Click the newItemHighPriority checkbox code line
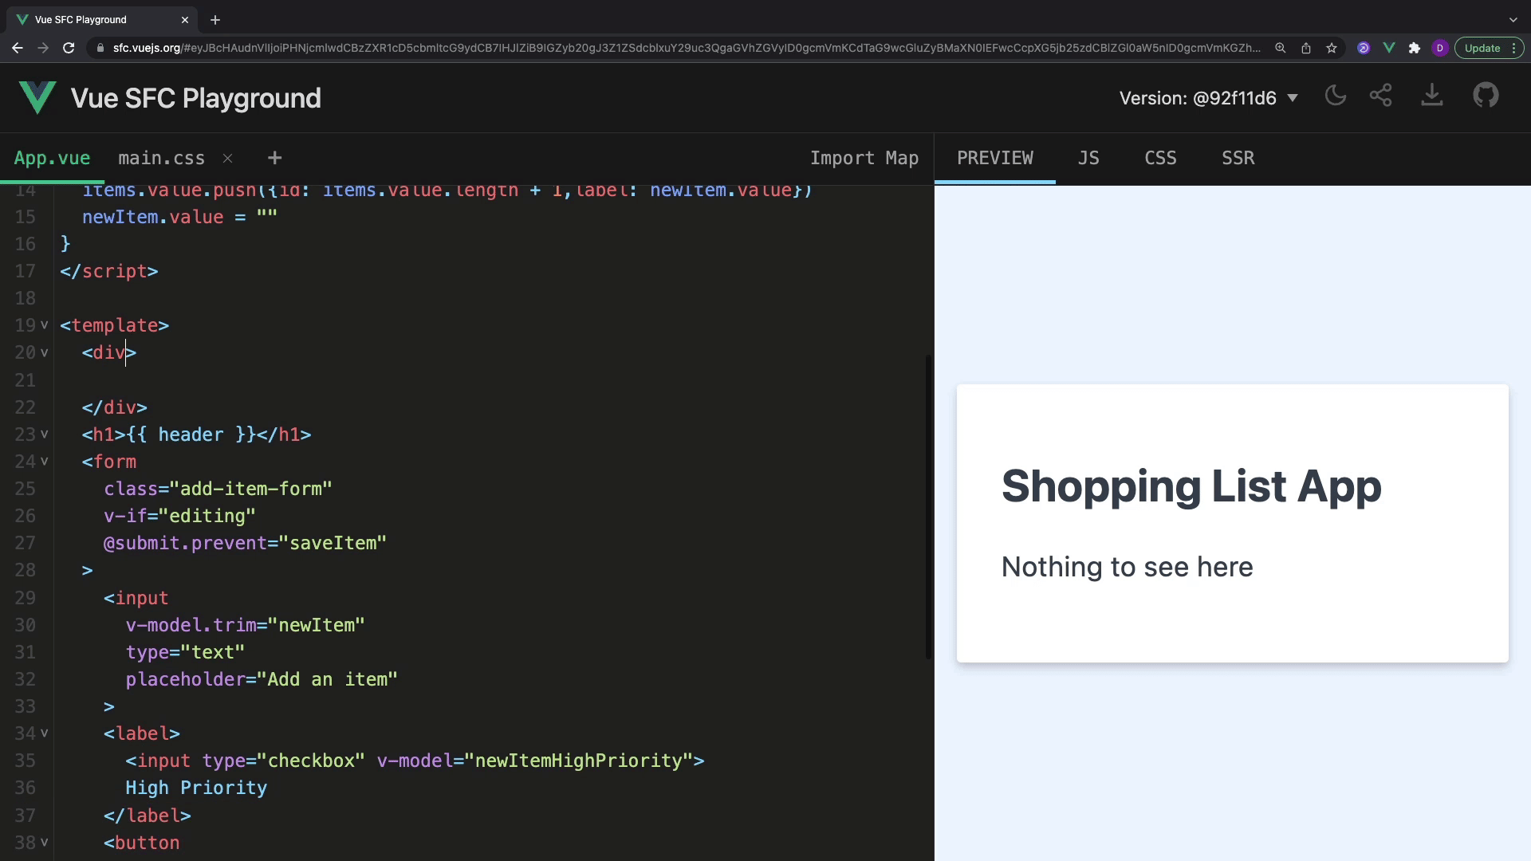This screenshot has height=861, width=1531. 415,761
